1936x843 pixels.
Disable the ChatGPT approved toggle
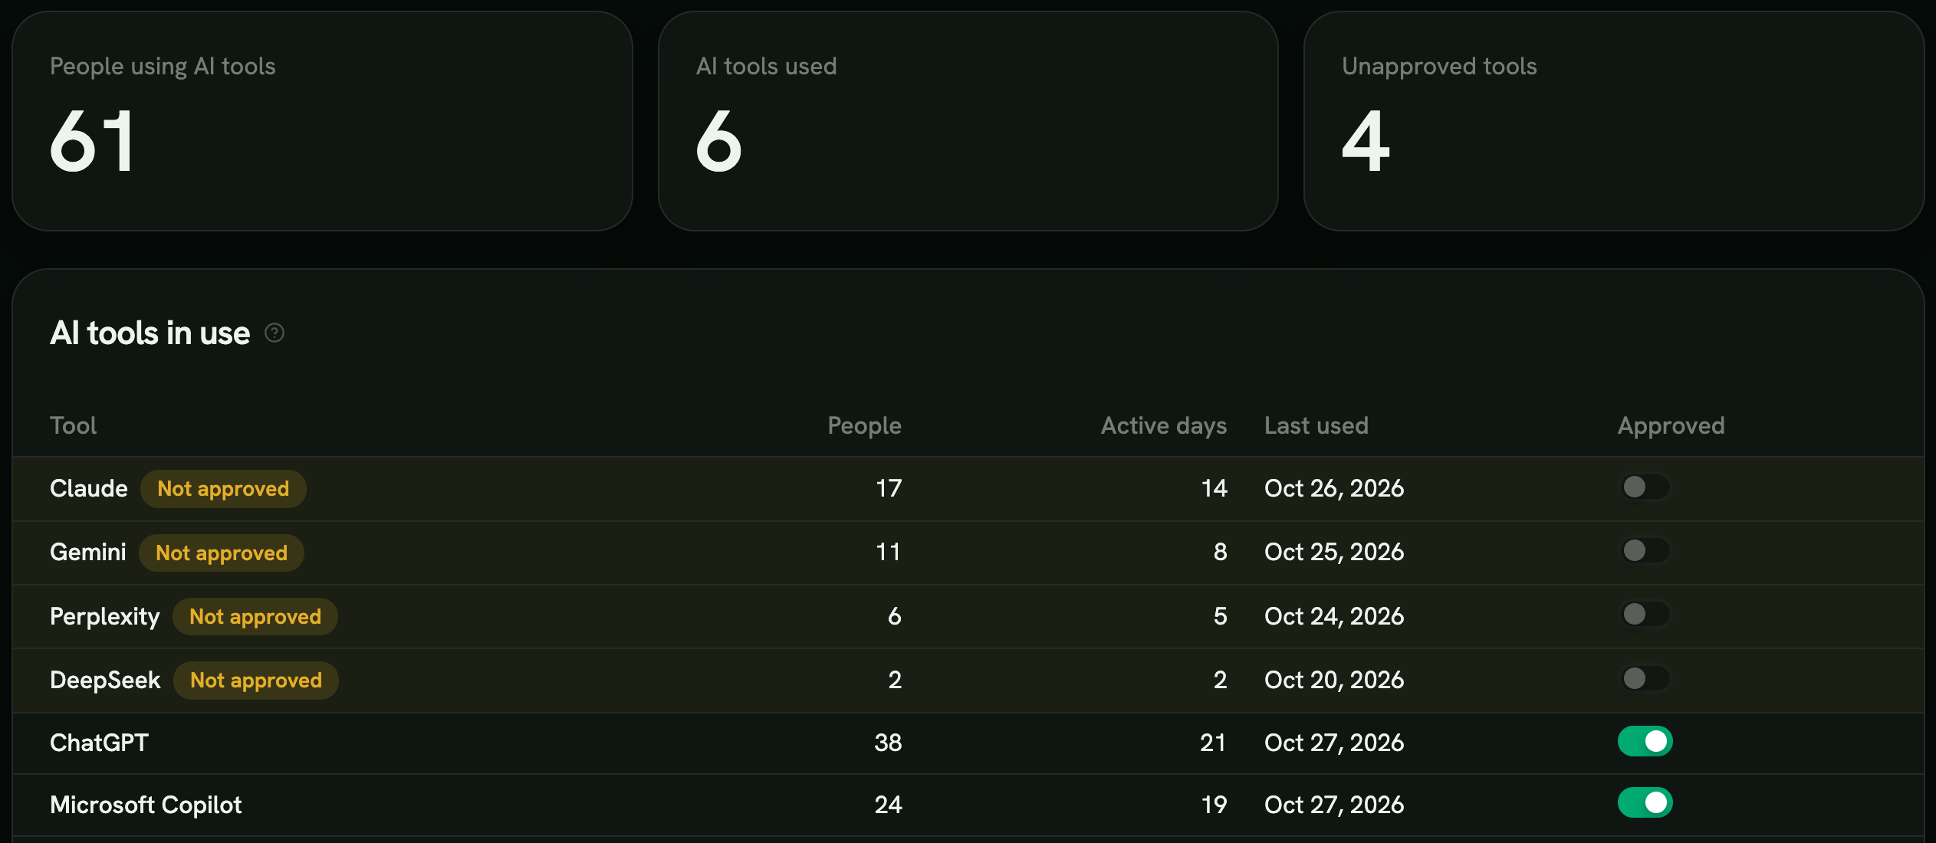click(1645, 742)
